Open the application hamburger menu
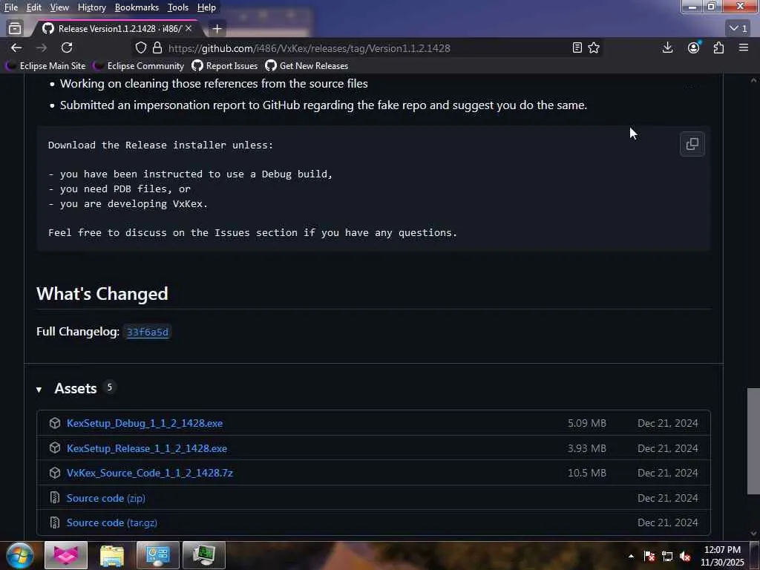Screen dimensions: 760x570 (x=744, y=47)
